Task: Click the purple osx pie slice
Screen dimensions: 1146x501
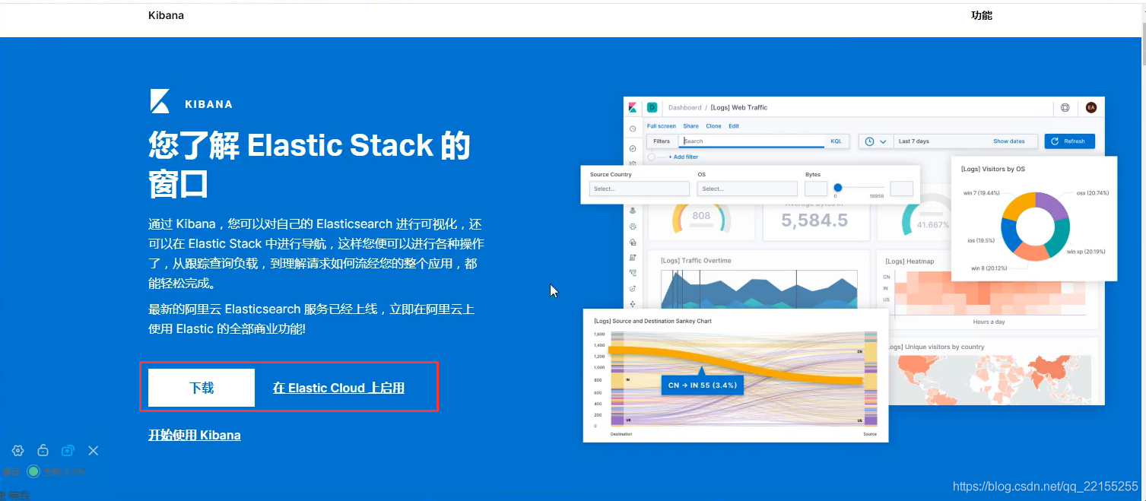Action: [1051, 206]
